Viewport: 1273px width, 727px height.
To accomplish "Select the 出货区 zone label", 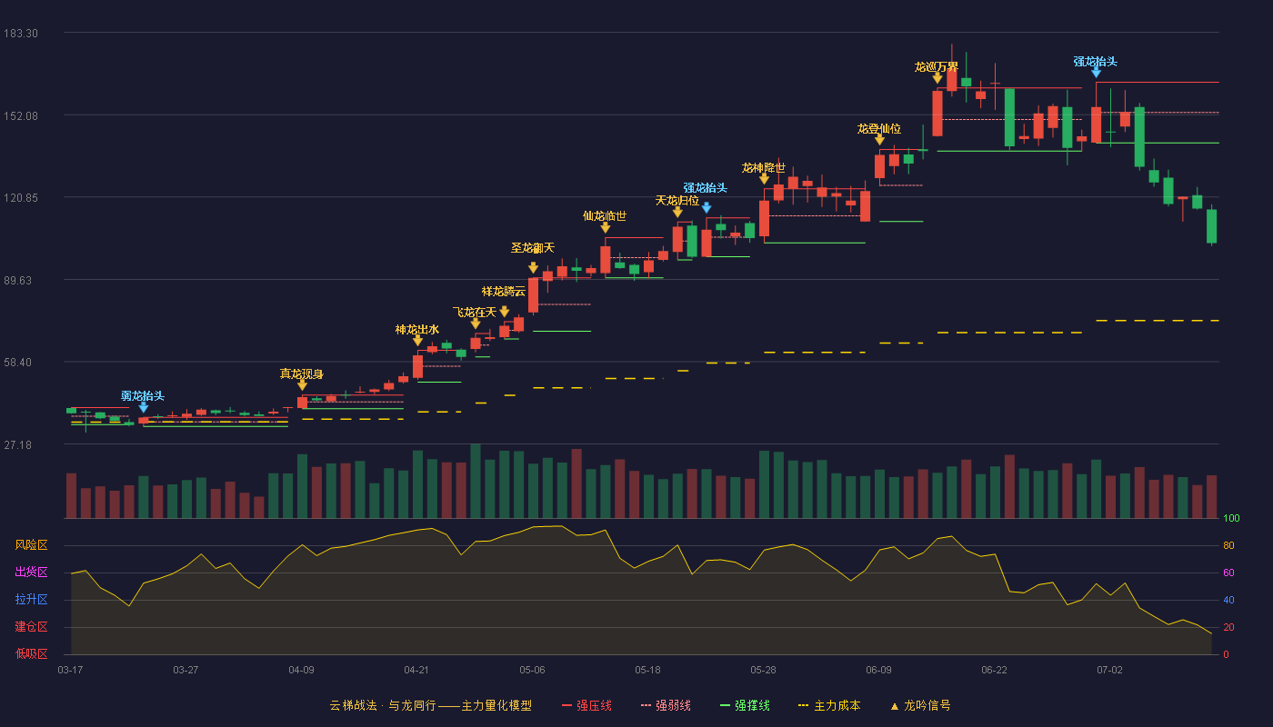I will pyautogui.click(x=31, y=573).
